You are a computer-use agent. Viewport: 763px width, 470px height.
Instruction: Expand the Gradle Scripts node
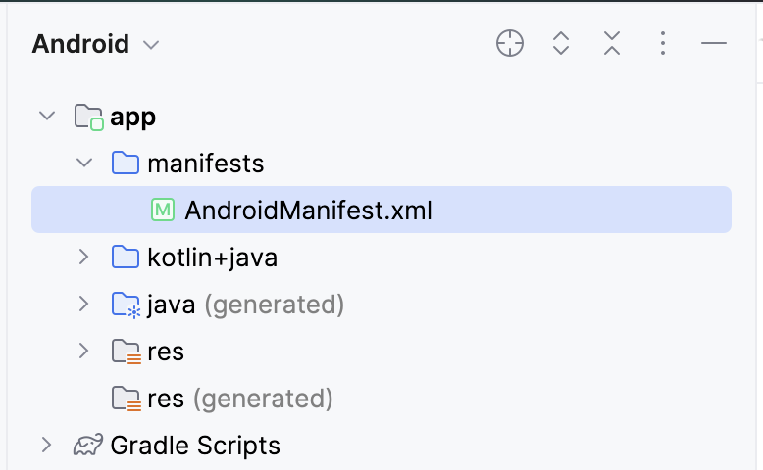[x=46, y=446]
